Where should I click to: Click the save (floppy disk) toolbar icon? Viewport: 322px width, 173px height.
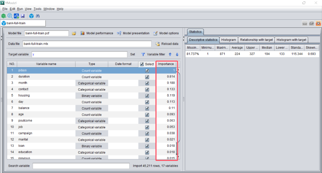tap(23, 16)
